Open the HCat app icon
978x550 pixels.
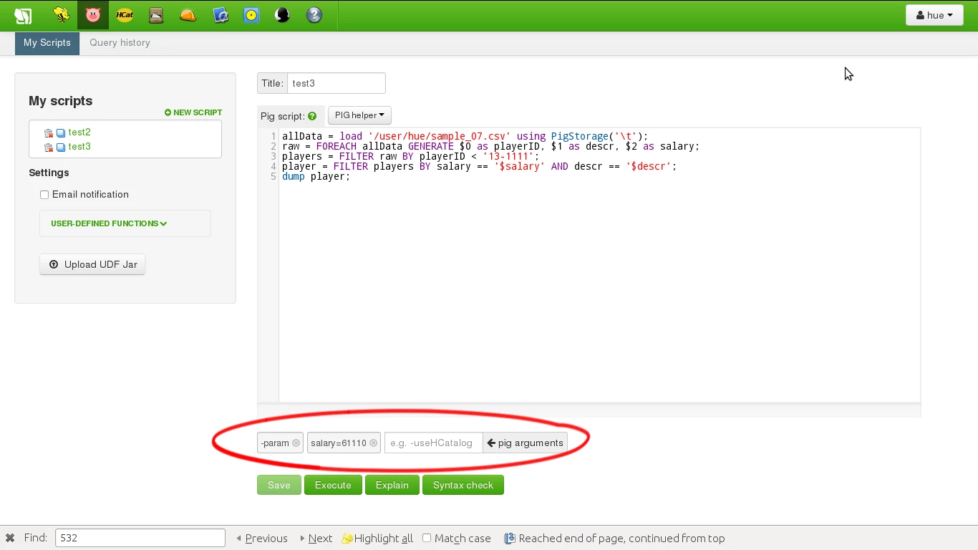125,14
